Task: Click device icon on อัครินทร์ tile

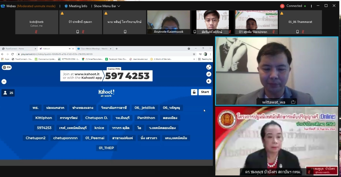Action: pyautogui.click(x=195, y=32)
